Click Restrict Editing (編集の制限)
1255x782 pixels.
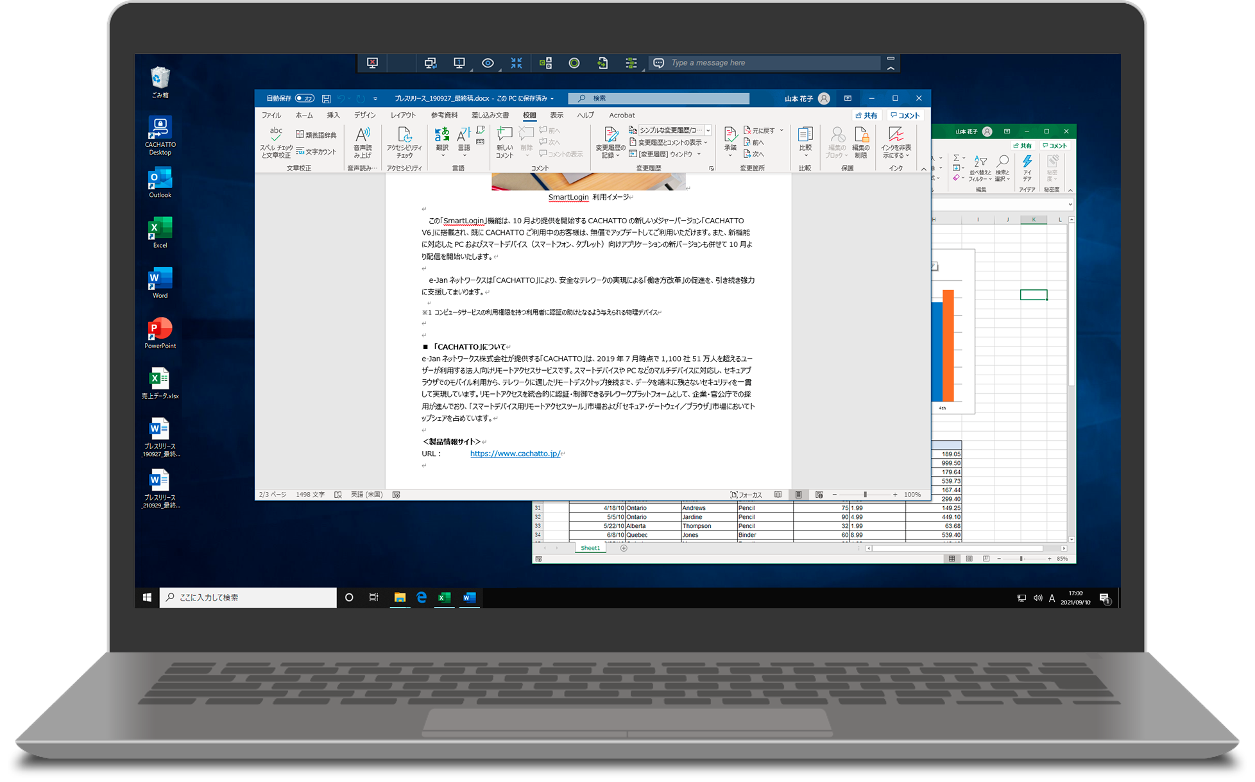pos(860,142)
